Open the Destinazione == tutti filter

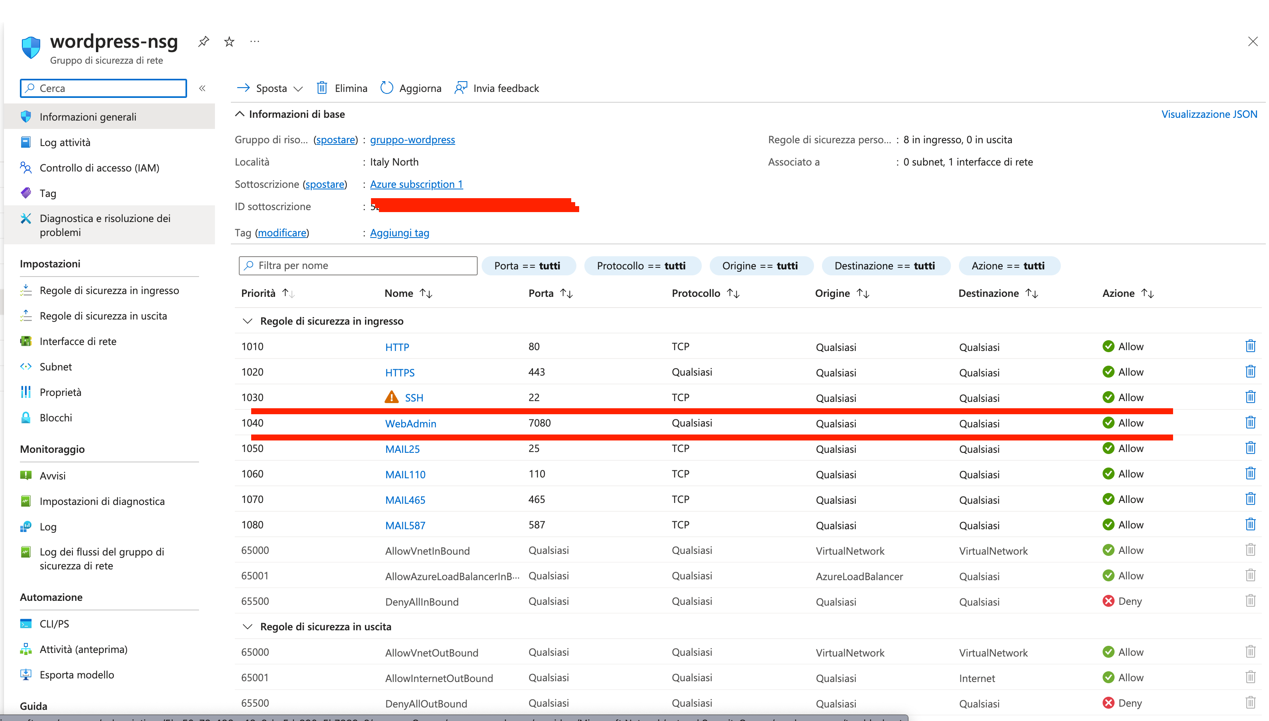(885, 265)
